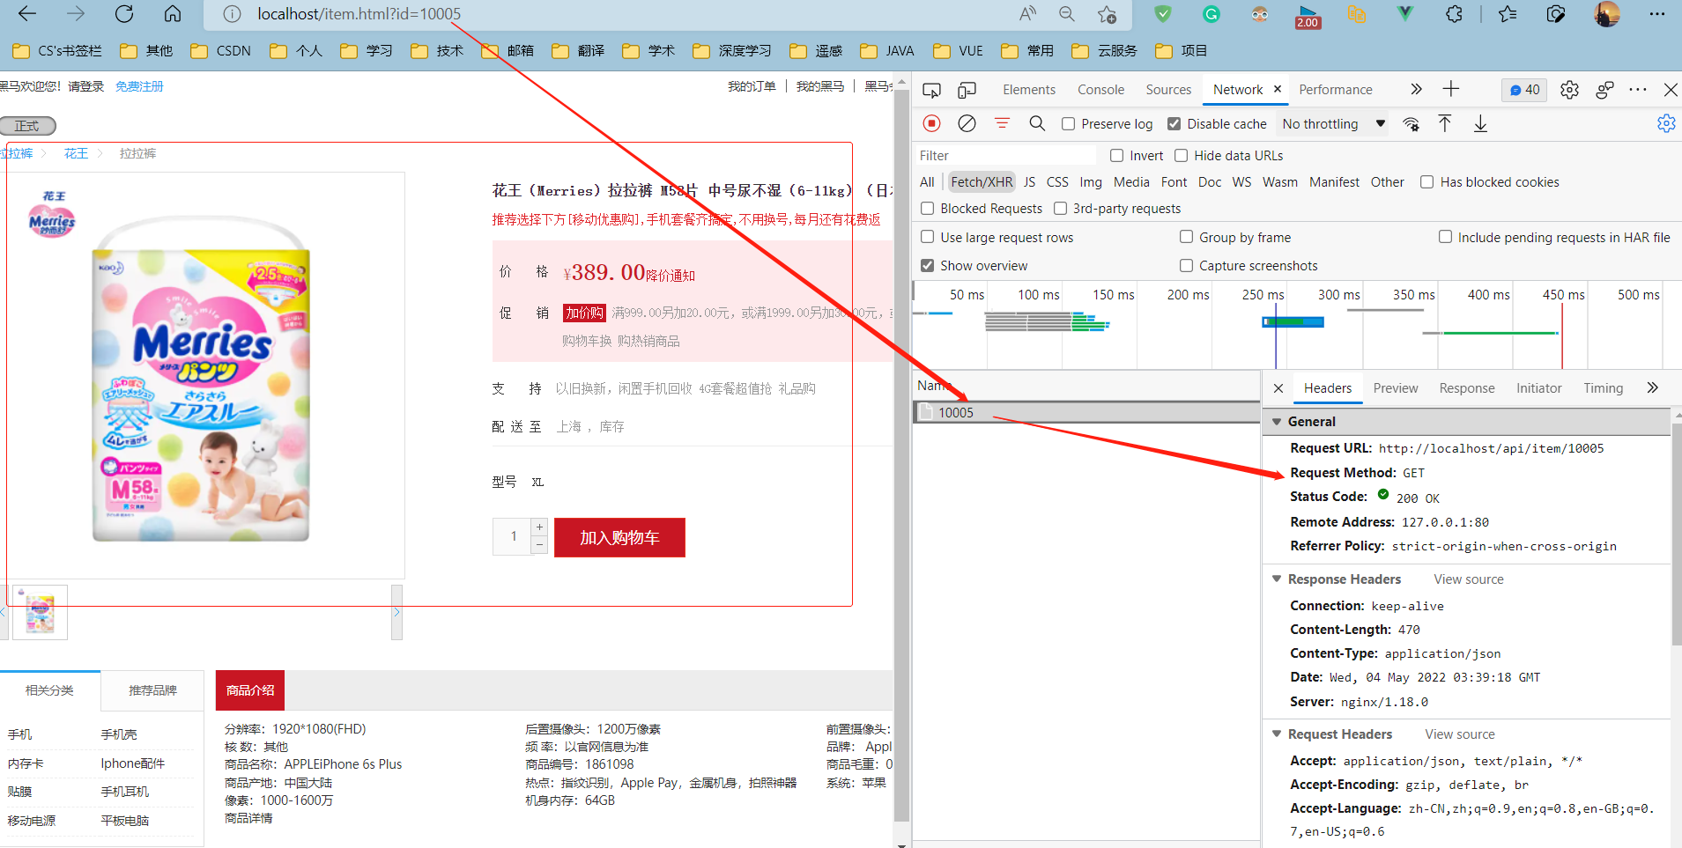Image resolution: width=1682 pixels, height=848 pixels.
Task: Tick the Invert filter checkbox
Action: [x=1116, y=156]
